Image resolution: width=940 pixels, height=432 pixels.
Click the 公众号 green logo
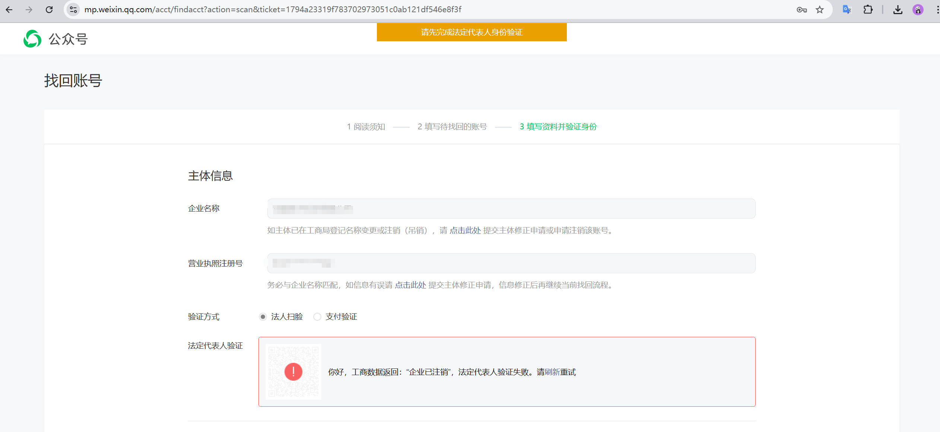[32, 39]
